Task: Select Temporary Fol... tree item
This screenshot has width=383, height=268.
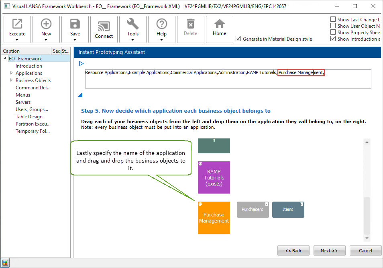Action: click(x=33, y=131)
